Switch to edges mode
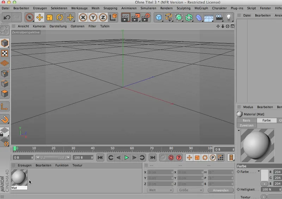The image size is (282, 199). pos(5,83)
